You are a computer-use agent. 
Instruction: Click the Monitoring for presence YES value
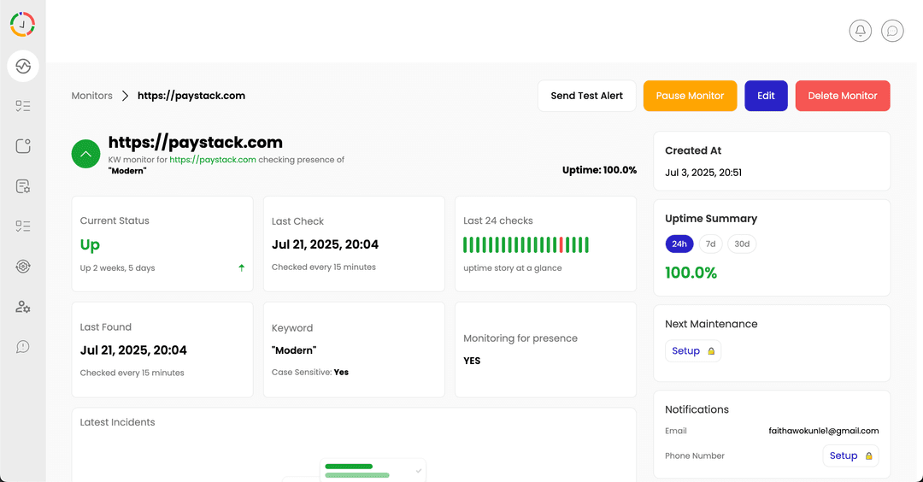tap(472, 361)
